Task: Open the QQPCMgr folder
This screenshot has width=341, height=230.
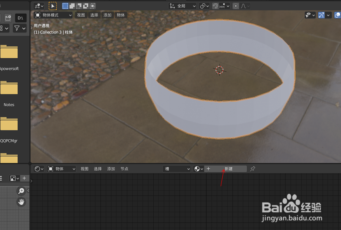Action: 9,130
